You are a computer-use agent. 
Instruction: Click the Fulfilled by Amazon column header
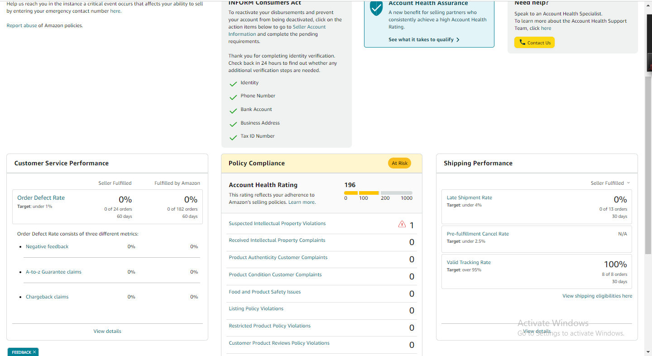pos(177,183)
